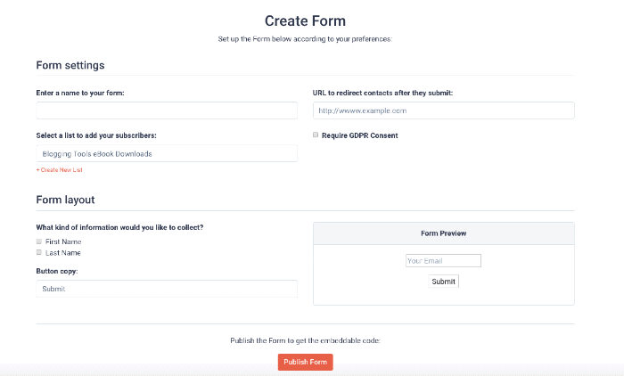
Task: Click the Create Form page title
Action: coord(305,20)
